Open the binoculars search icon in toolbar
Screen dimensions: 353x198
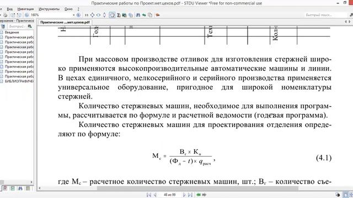(138, 15)
